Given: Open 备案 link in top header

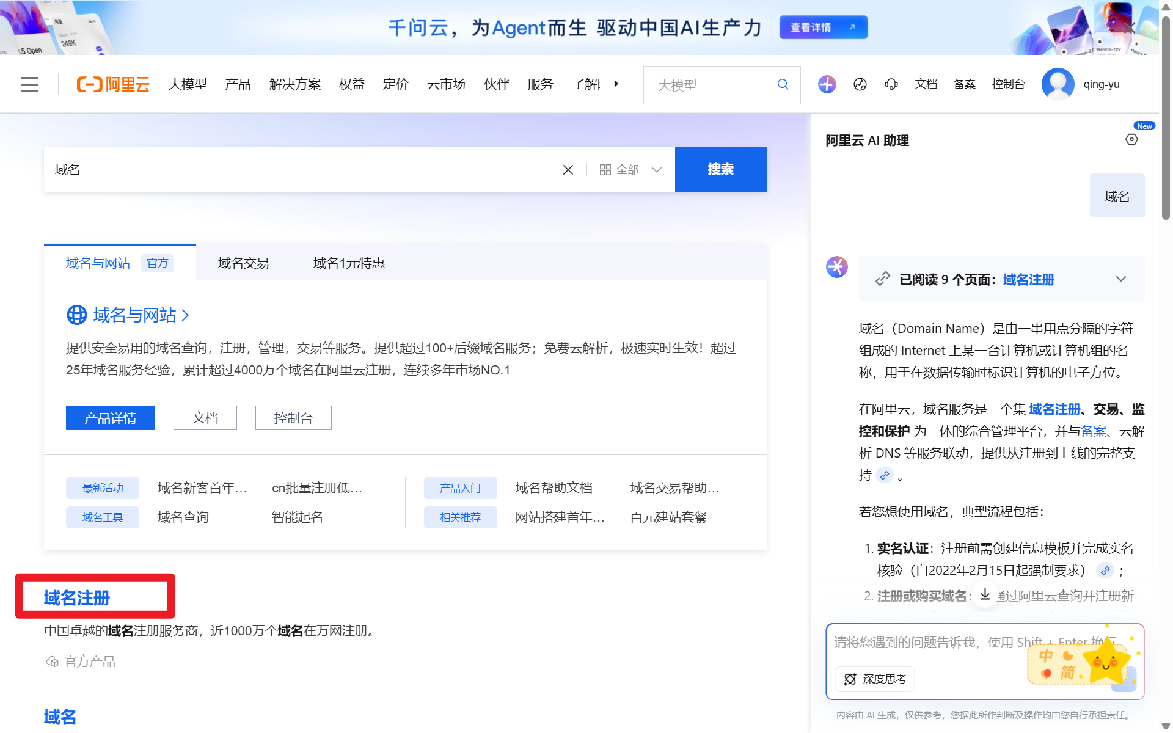Looking at the screenshot, I should click(965, 84).
